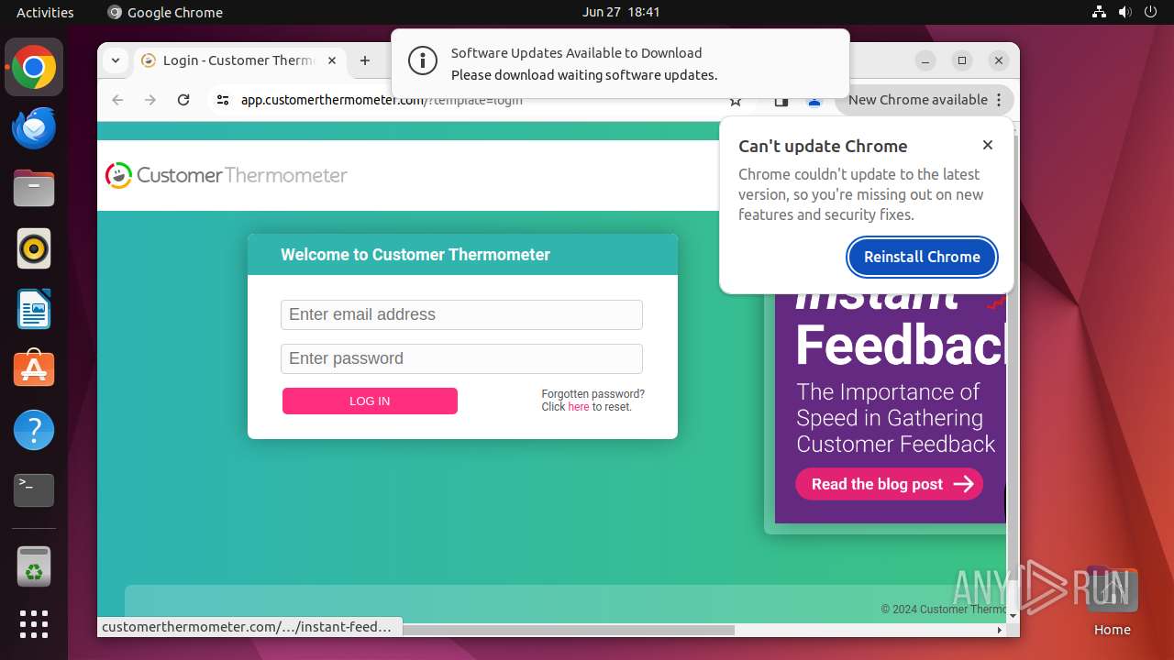
Task: Click the Software Updates Available notification
Action: click(x=620, y=63)
